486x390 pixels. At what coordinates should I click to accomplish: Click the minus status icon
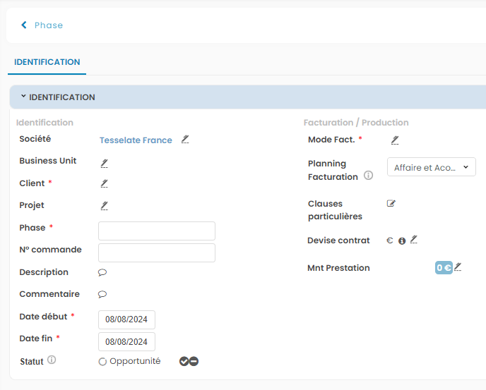click(194, 361)
